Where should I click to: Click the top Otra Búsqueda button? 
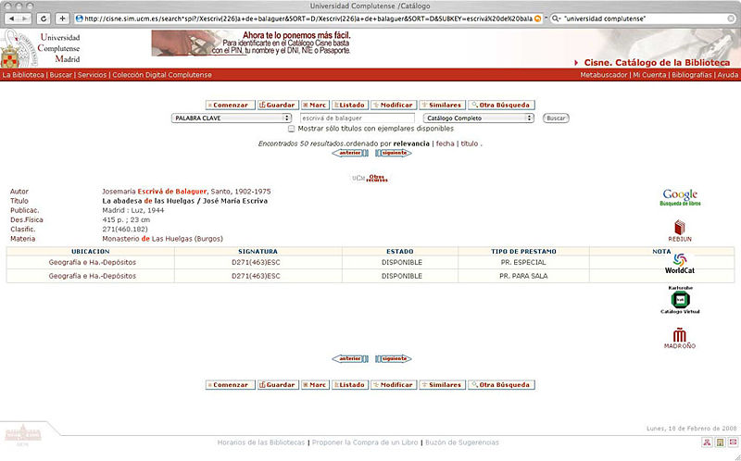coord(501,106)
